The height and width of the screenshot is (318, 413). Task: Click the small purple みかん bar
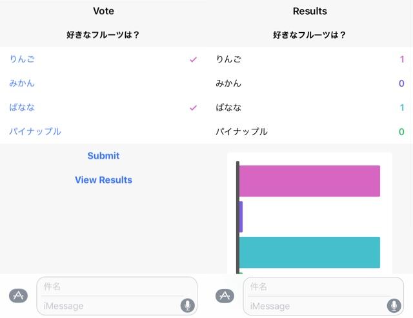pyautogui.click(x=241, y=216)
